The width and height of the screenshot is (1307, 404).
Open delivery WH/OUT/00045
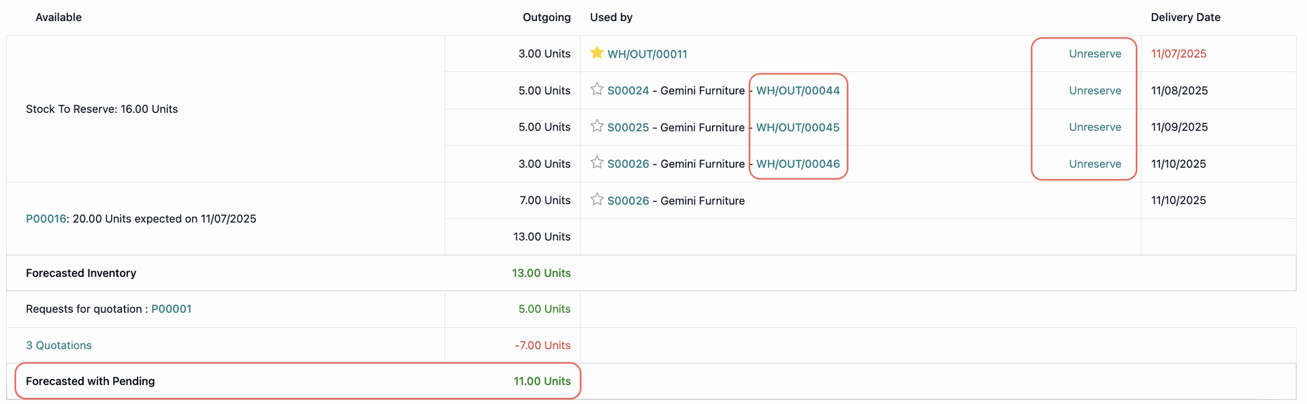click(x=798, y=127)
